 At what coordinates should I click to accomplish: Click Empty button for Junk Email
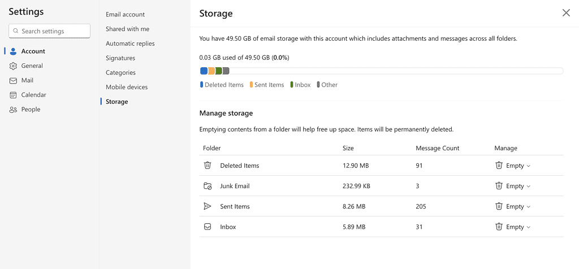coord(513,186)
